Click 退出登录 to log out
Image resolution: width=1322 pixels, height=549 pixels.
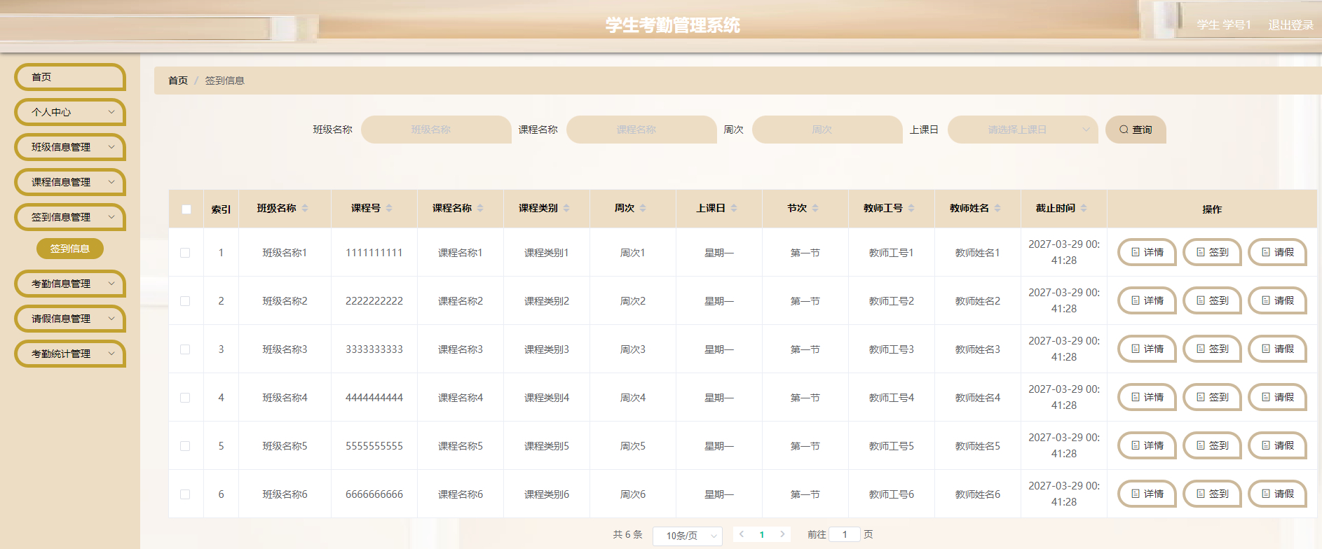click(x=1290, y=25)
